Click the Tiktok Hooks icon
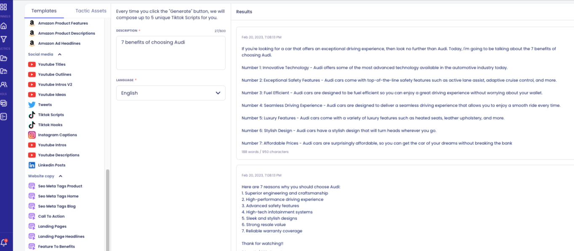This screenshot has height=251, width=574. coord(32,125)
